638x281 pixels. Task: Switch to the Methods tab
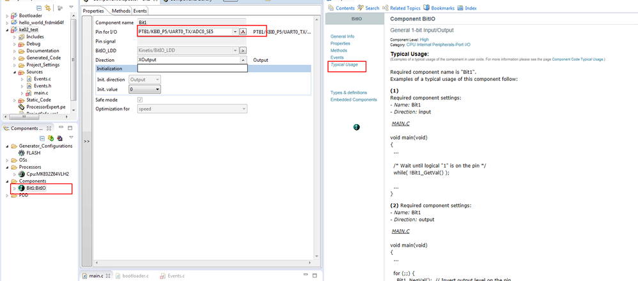[x=121, y=11]
